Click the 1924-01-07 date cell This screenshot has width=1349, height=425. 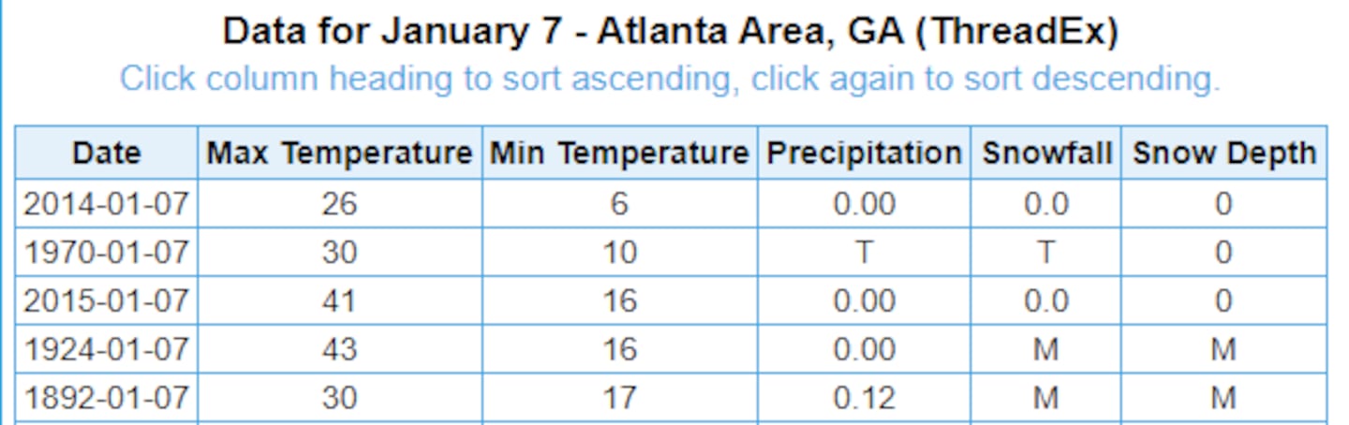point(106,349)
